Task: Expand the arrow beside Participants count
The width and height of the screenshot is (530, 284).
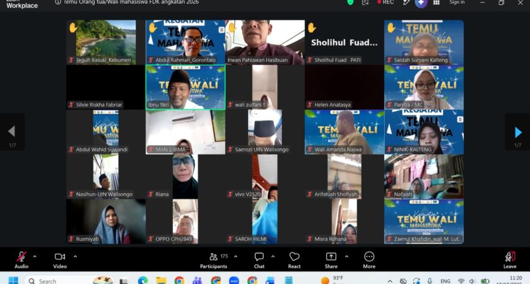Action: [235, 257]
